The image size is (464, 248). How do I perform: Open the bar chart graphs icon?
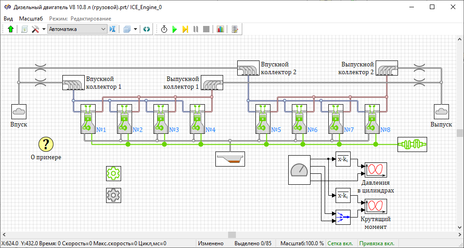[x=220, y=29]
